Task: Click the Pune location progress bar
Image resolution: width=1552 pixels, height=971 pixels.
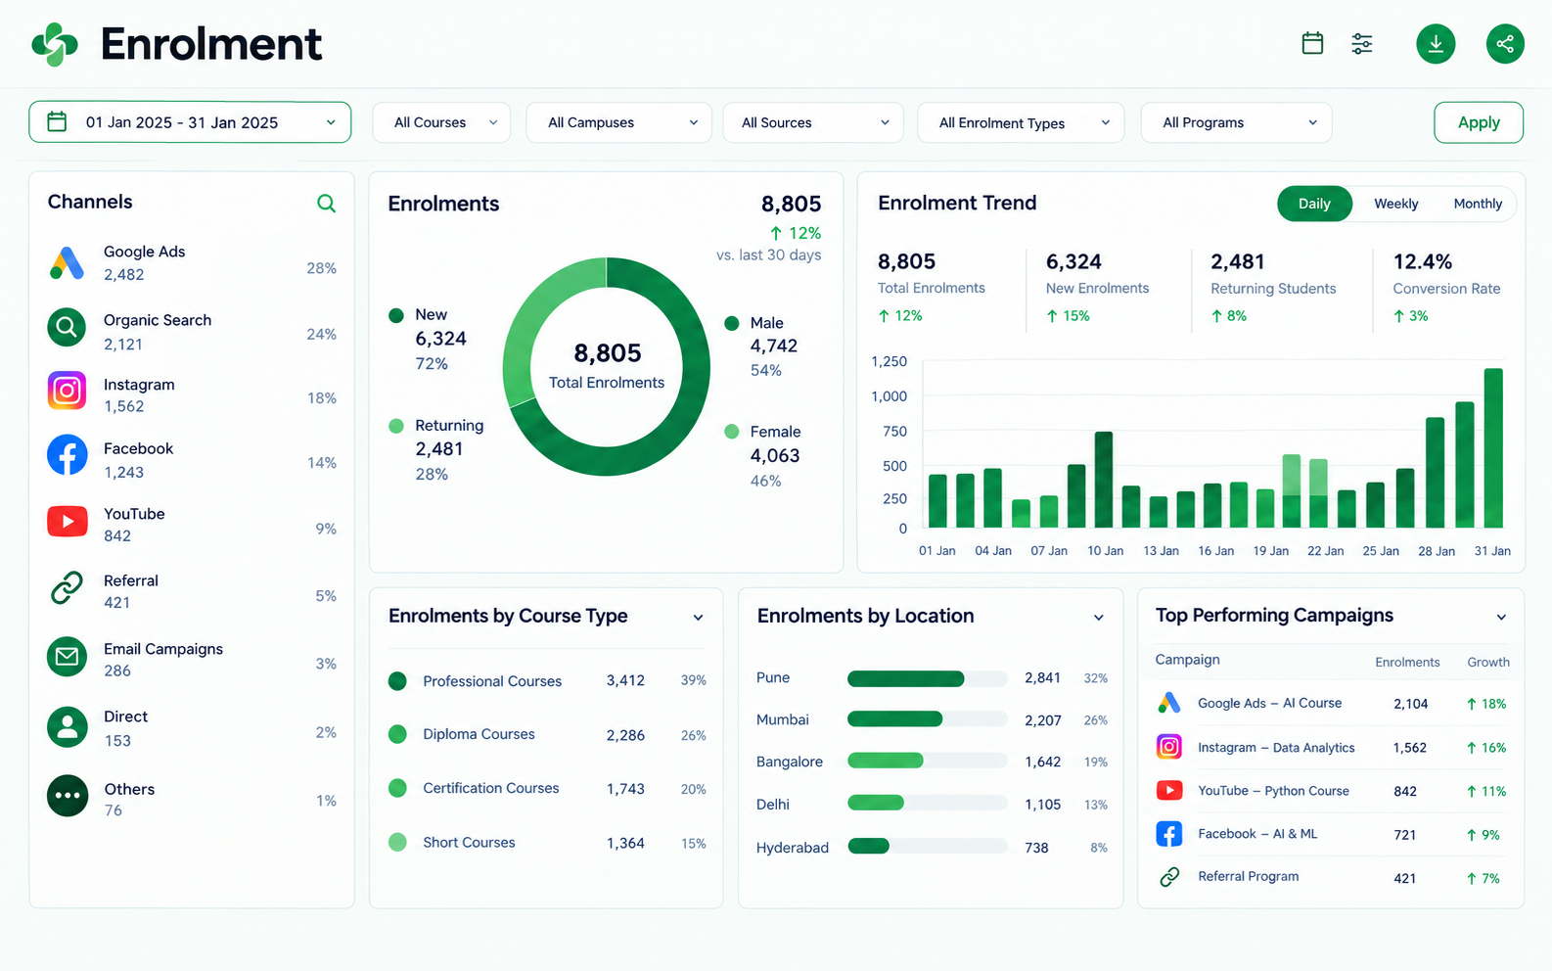Action: click(928, 678)
